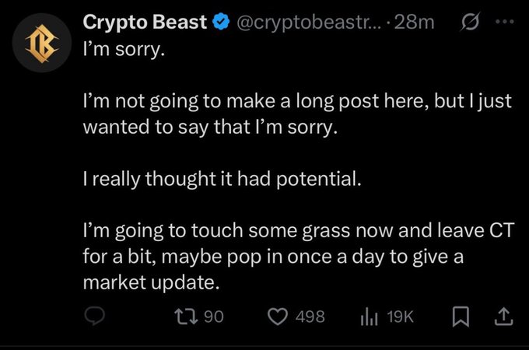Click the 90 reposts count
The width and height of the screenshot is (529, 350).
point(214,317)
